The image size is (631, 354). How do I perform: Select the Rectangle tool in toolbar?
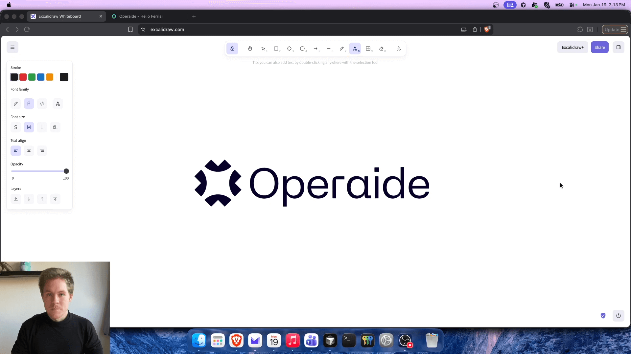(x=276, y=49)
